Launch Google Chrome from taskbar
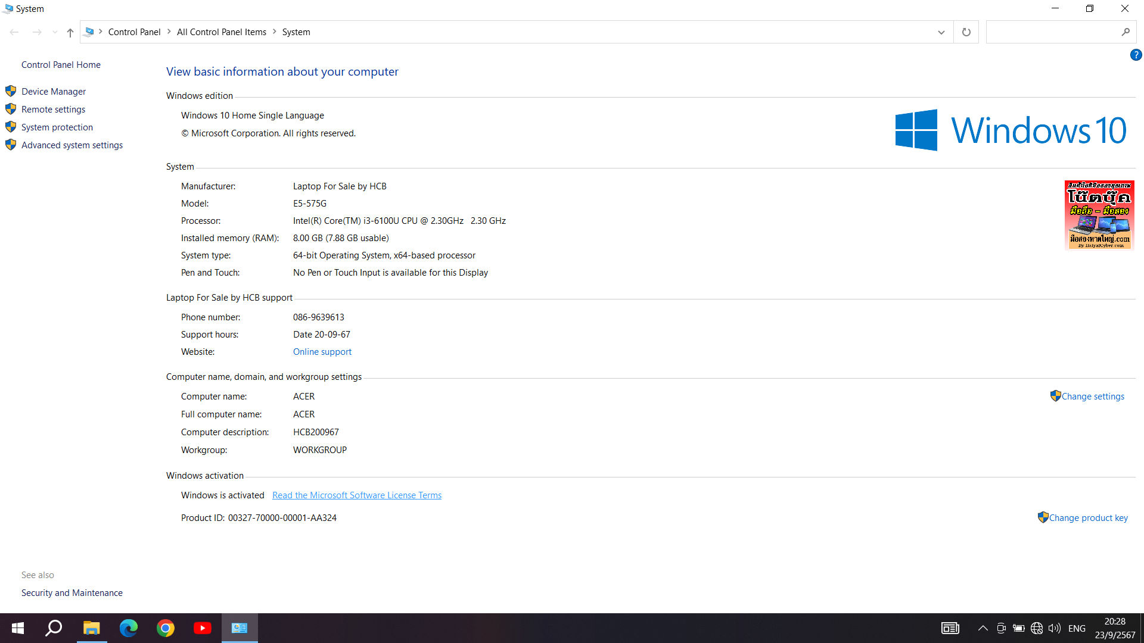The image size is (1144, 643). [x=166, y=628]
